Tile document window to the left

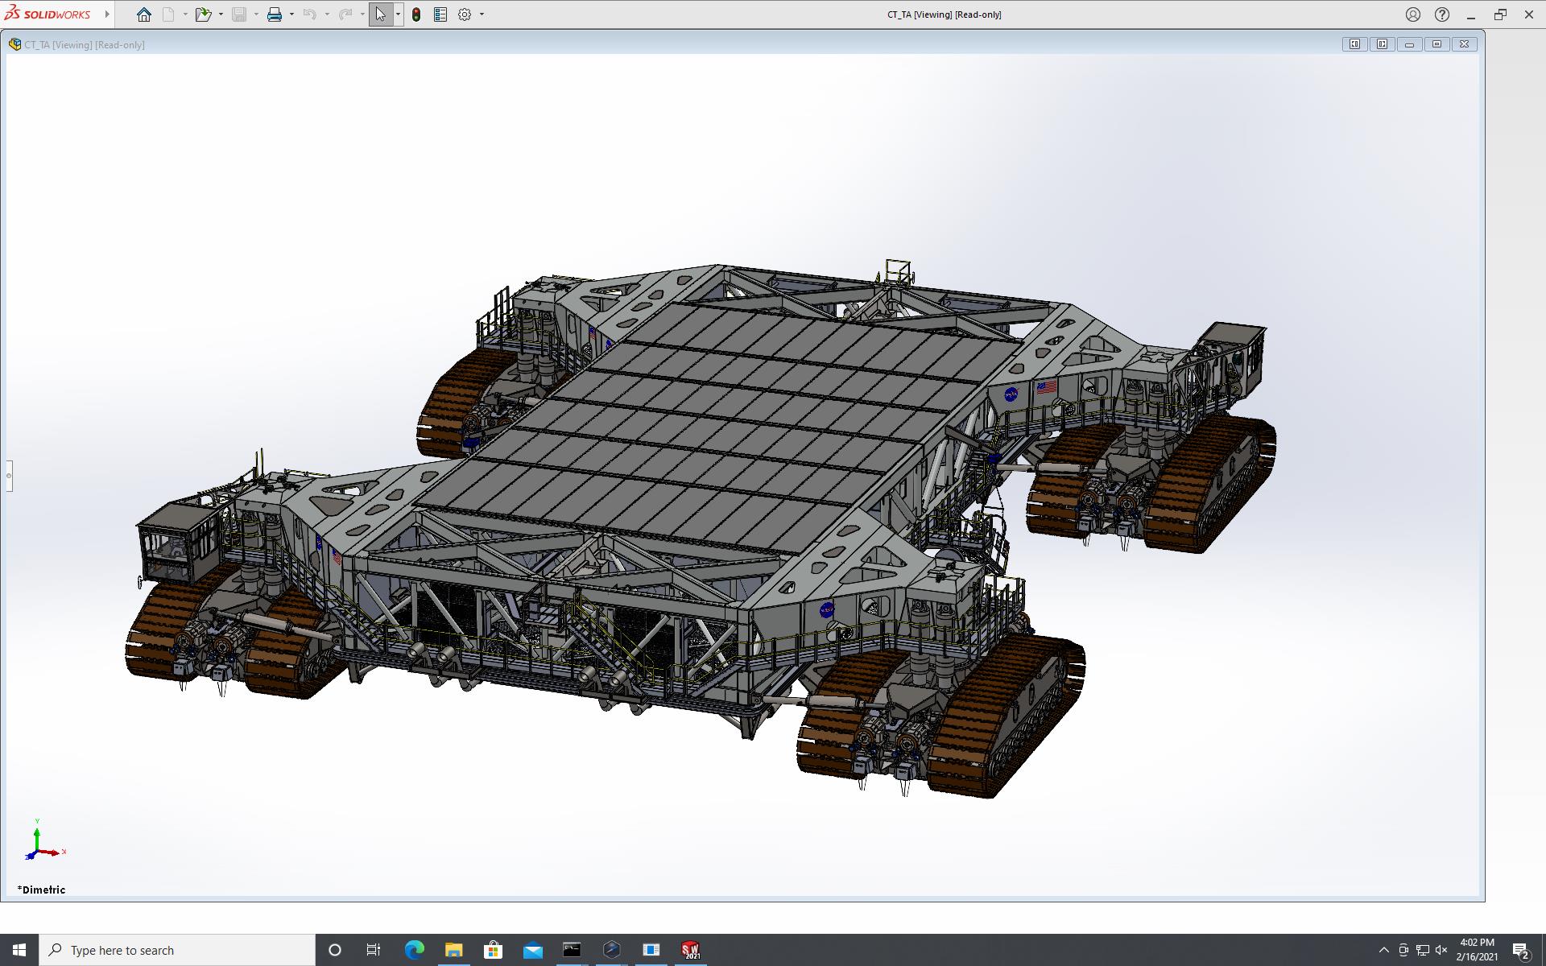[x=1354, y=44]
